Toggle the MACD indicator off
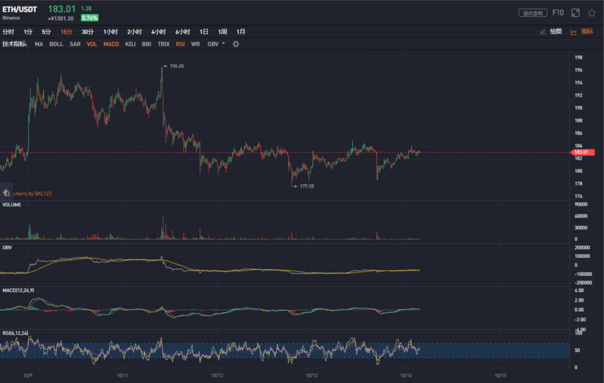Screen dimensions: 604x383 click(x=111, y=44)
